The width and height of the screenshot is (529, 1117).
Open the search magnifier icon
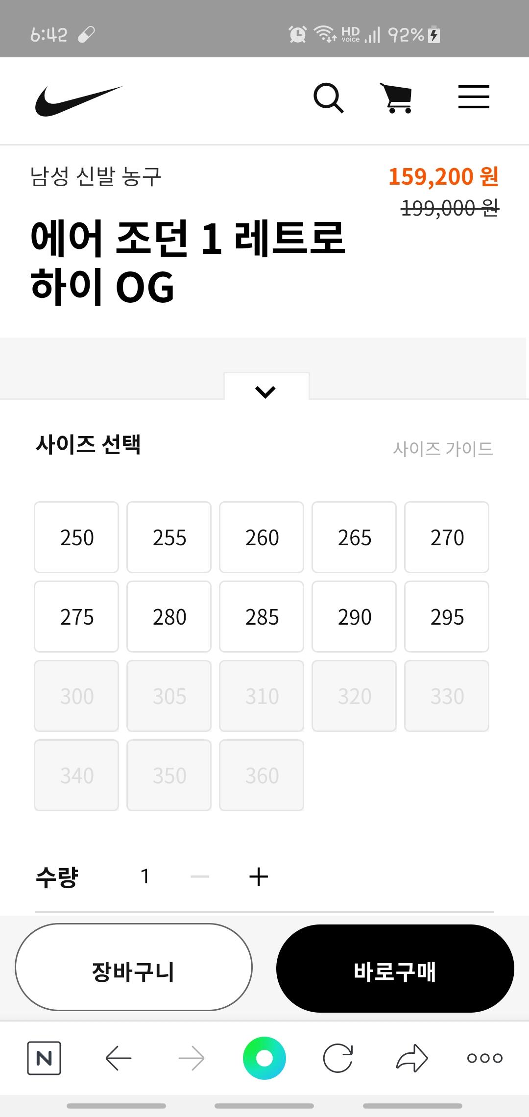pos(328,98)
